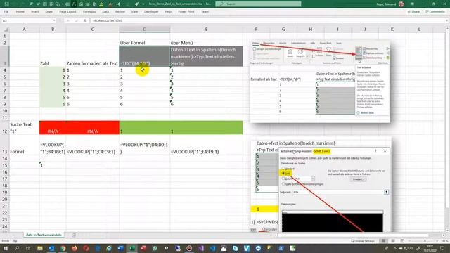Click the Fill Color bucket icon in title bar
The width and height of the screenshot is (450, 253).
(x=101, y=4)
